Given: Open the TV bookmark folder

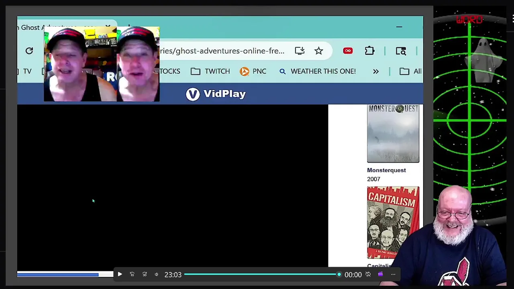Looking at the screenshot, I should (x=27, y=71).
